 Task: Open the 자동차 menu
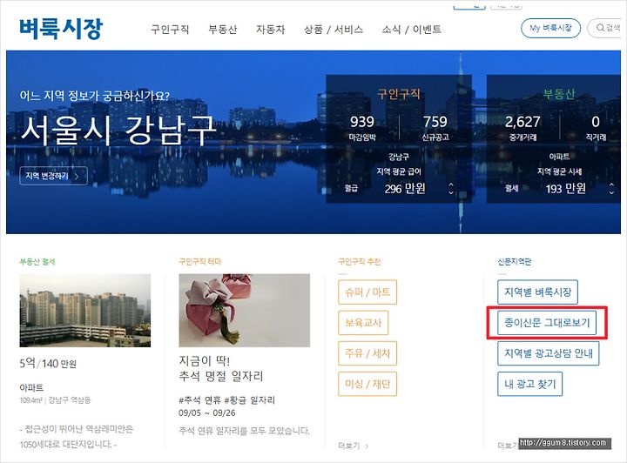tap(271, 30)
